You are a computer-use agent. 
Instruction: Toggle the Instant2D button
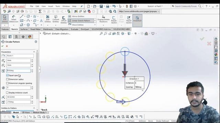point(137,20)
